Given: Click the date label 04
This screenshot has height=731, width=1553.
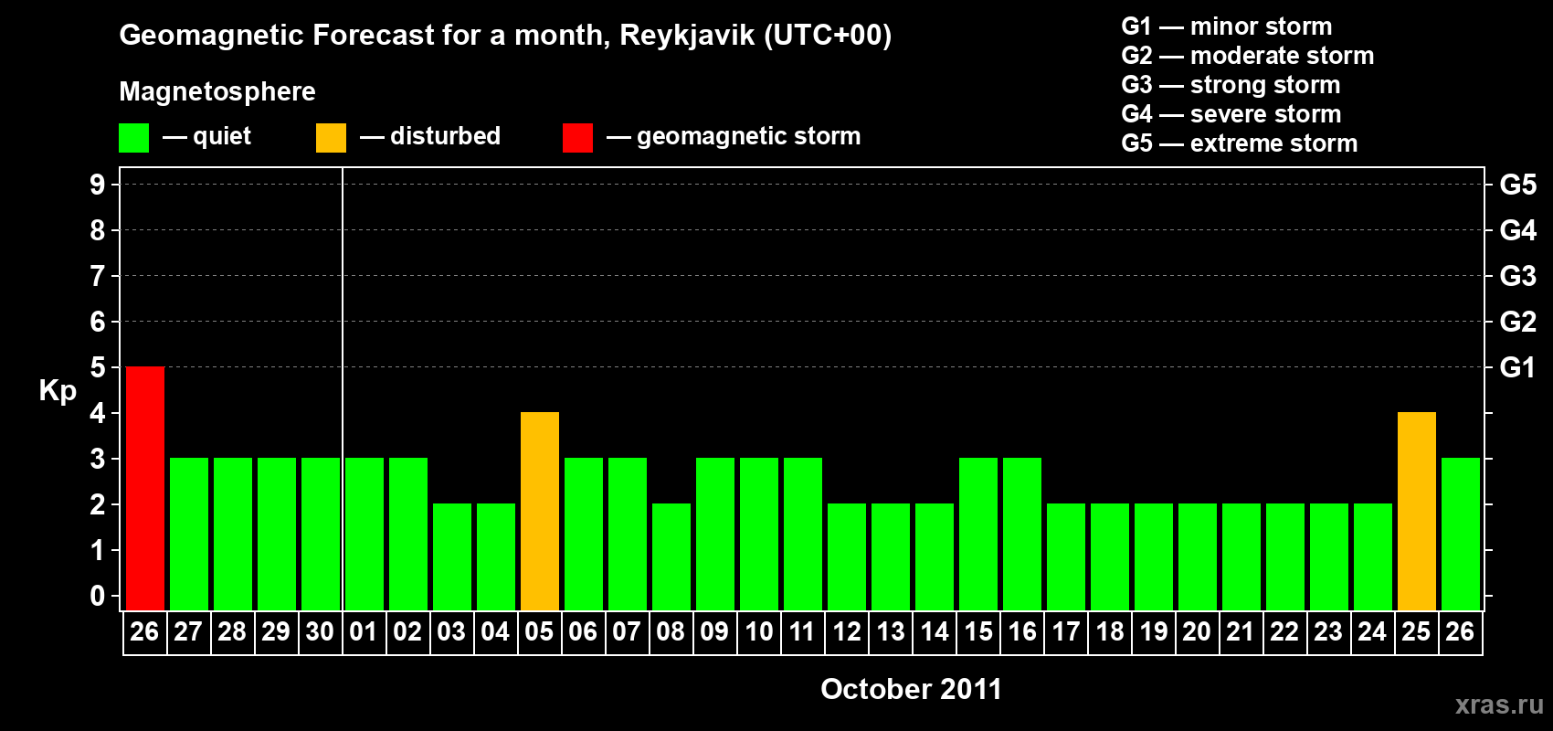Looking at the screenshot, I should [495, 631].
